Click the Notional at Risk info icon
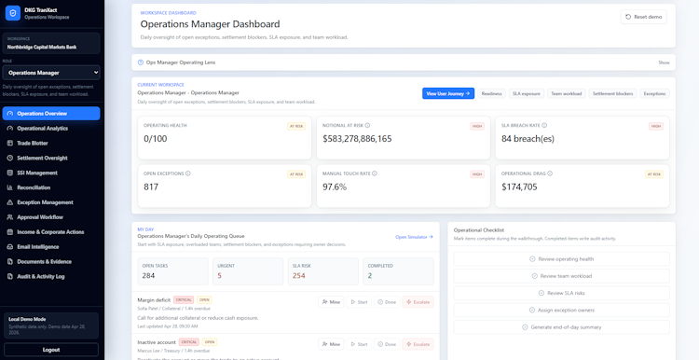699x360 pixels. click(368, 126)
